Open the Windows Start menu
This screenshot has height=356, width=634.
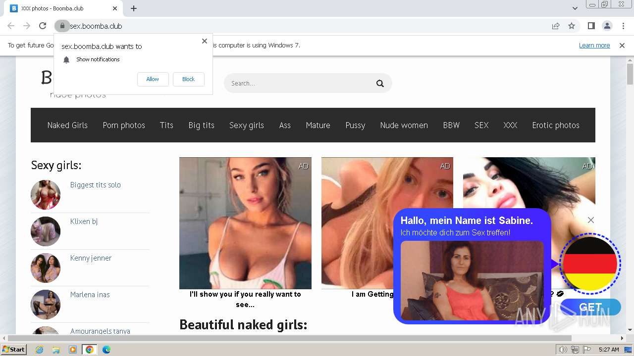(x=13, y=349)
